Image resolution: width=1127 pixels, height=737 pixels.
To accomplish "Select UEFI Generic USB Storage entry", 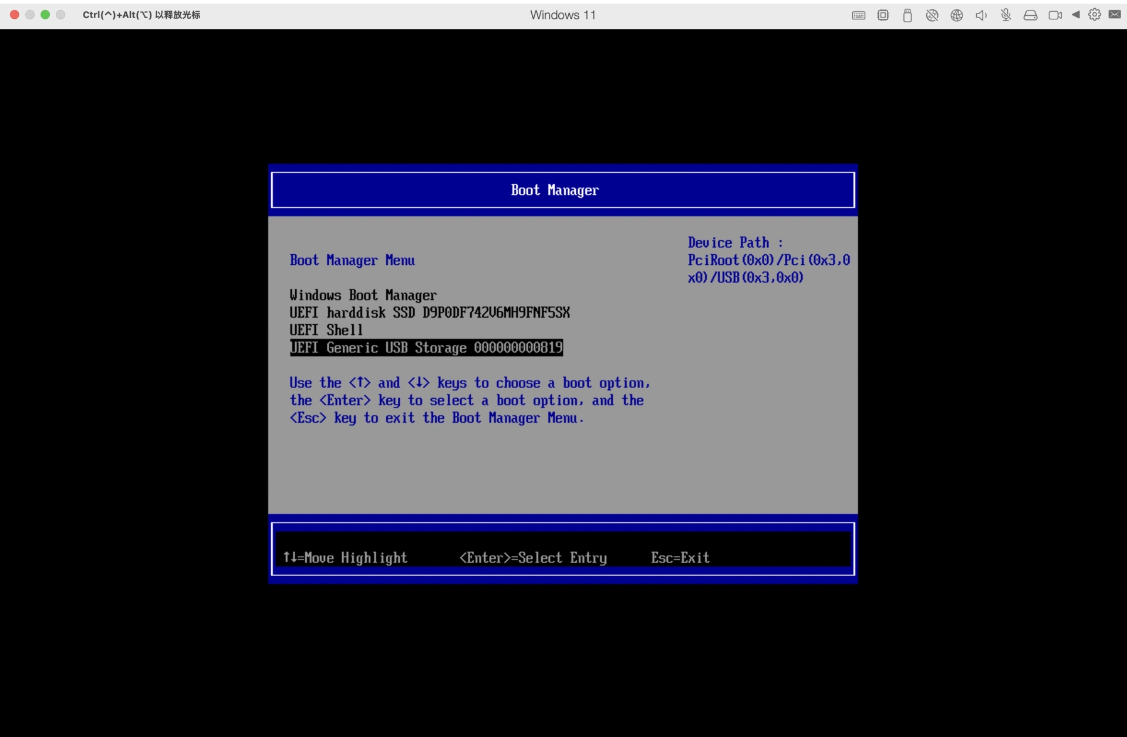I will coord(426,348).
